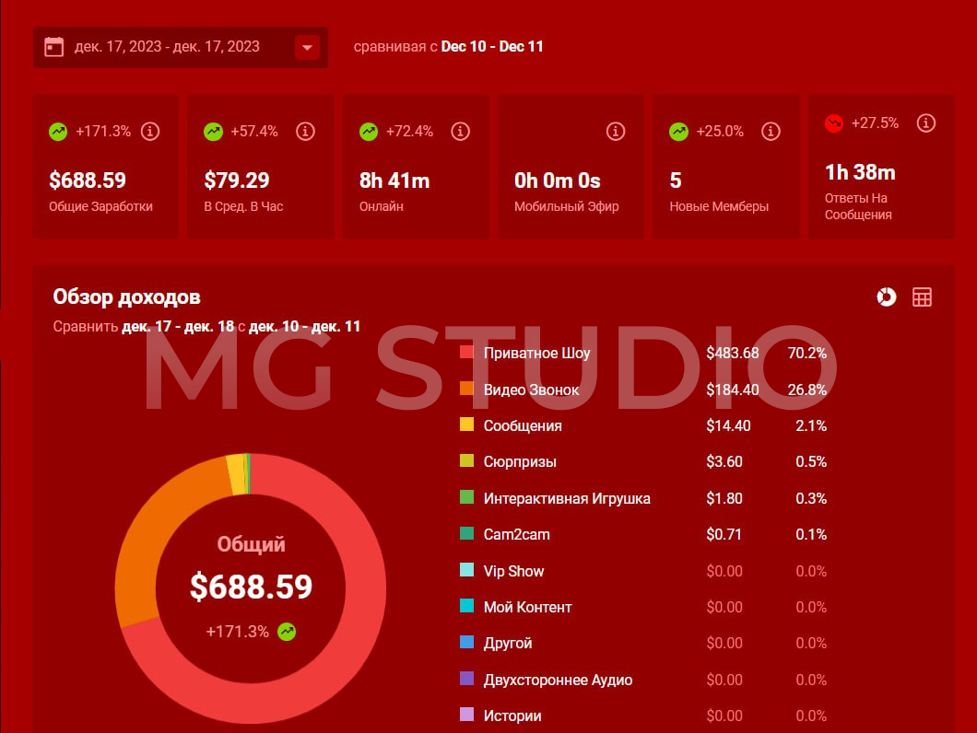Screen dimensions: 977x733
Task: Click info icon on Общие Заработки card
Action: (150, 132)
